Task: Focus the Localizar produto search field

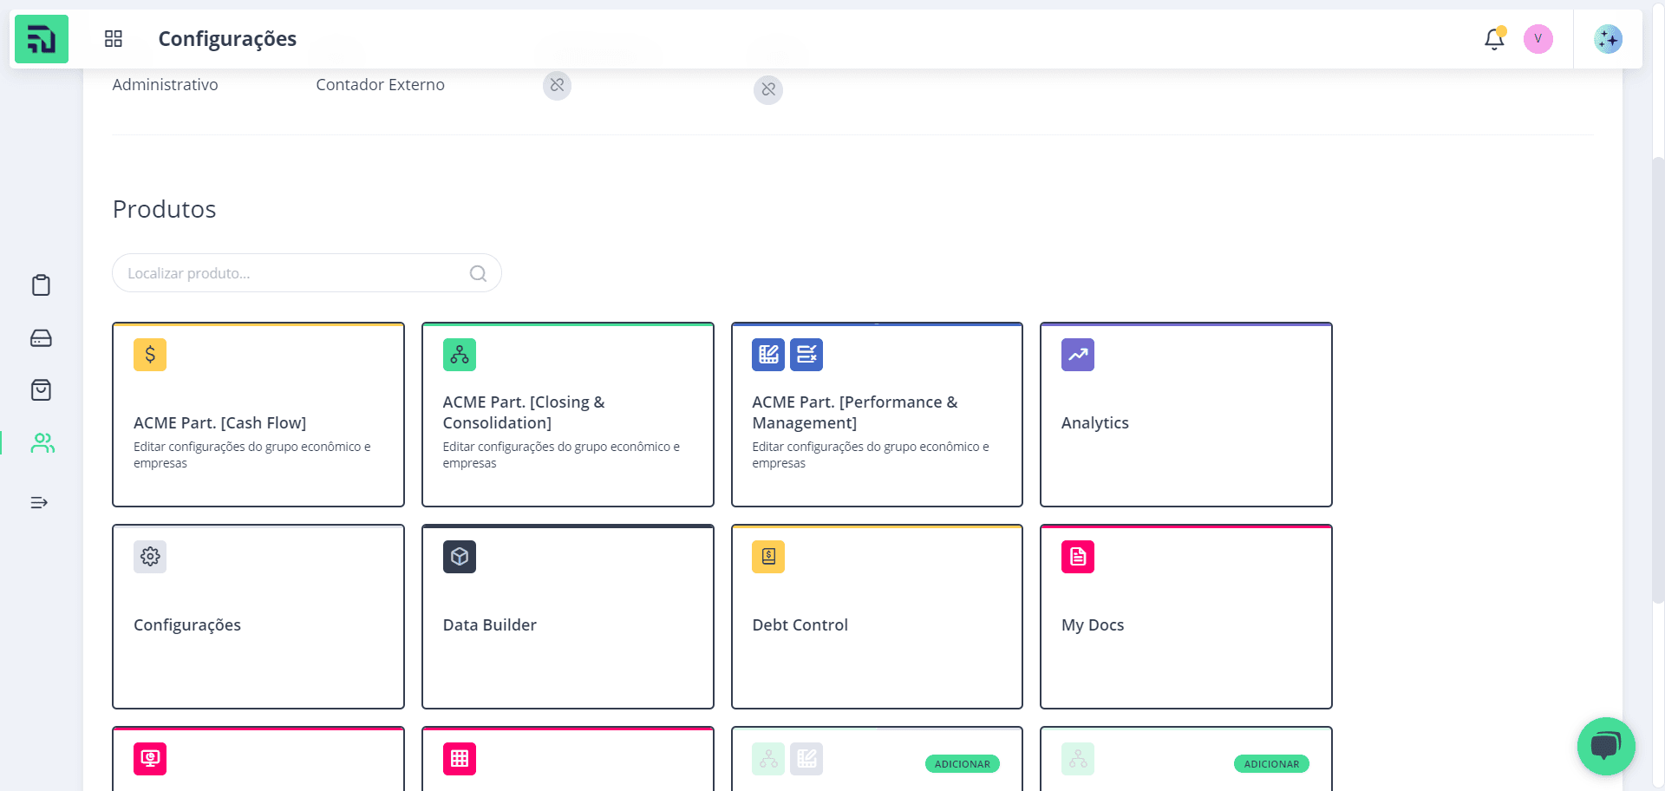Action: click(x=307, y=273)
